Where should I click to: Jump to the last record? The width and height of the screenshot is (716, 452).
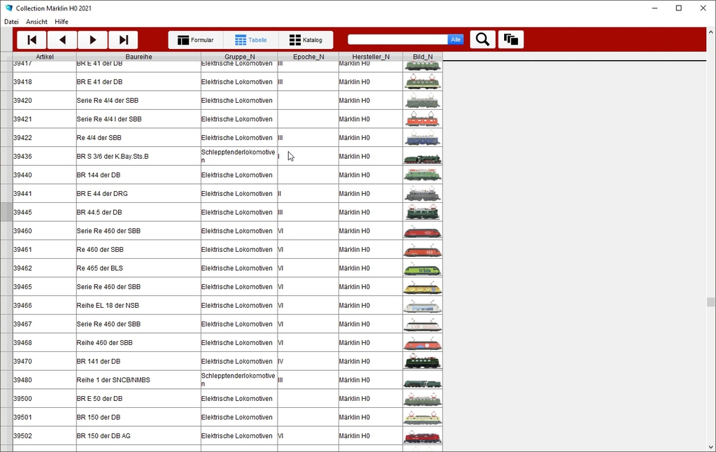[123, 40]
